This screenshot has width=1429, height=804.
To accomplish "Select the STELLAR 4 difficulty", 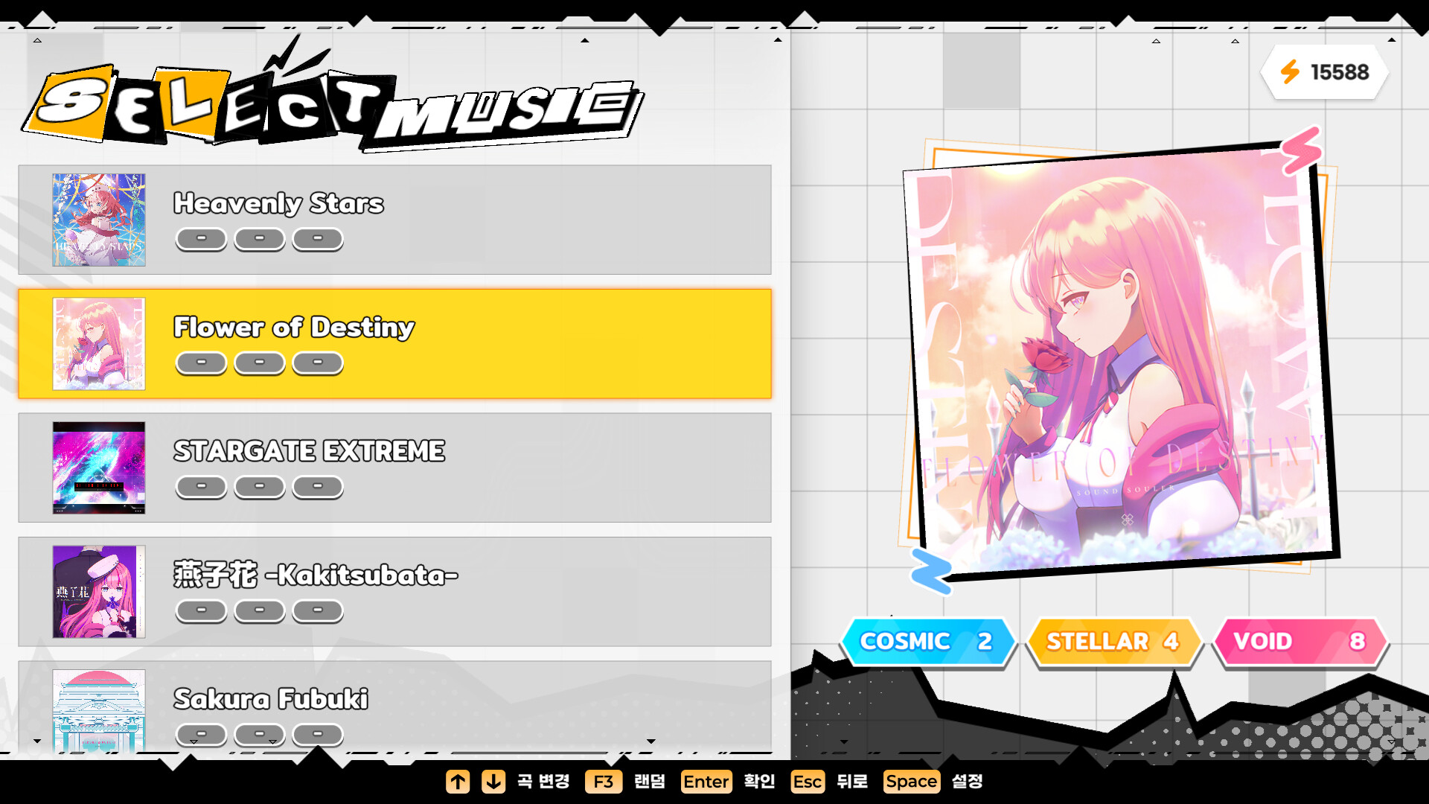I will [1114, 641].
